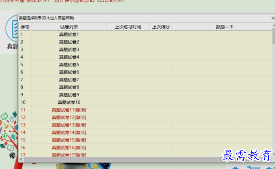
Task: Select row 真题试卷5
Action: coord(145,65)
